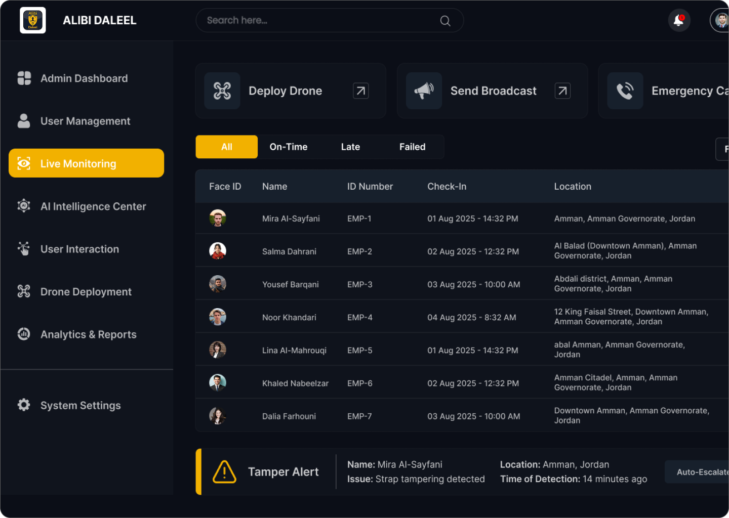Image resolution: width=729 pixels, height=518 pixels.
Task: Click the notification bell icon
Action: pos(678,21)
